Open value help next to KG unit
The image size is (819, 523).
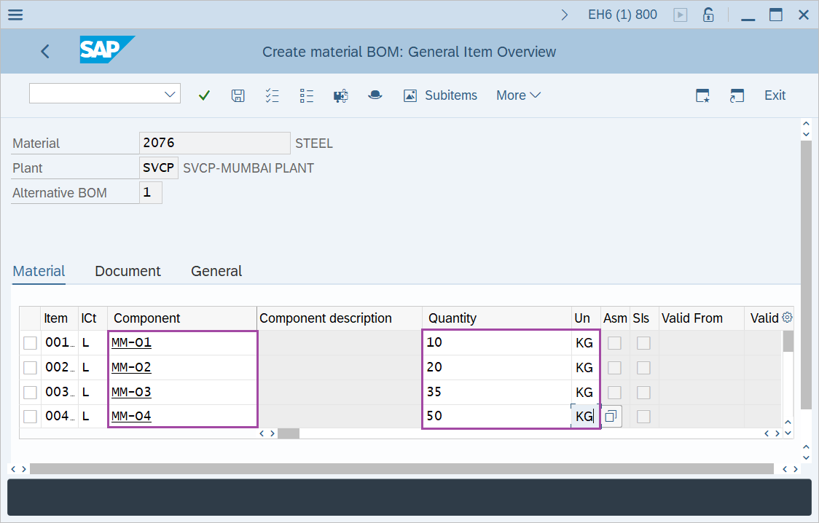[x=611, y=417]
